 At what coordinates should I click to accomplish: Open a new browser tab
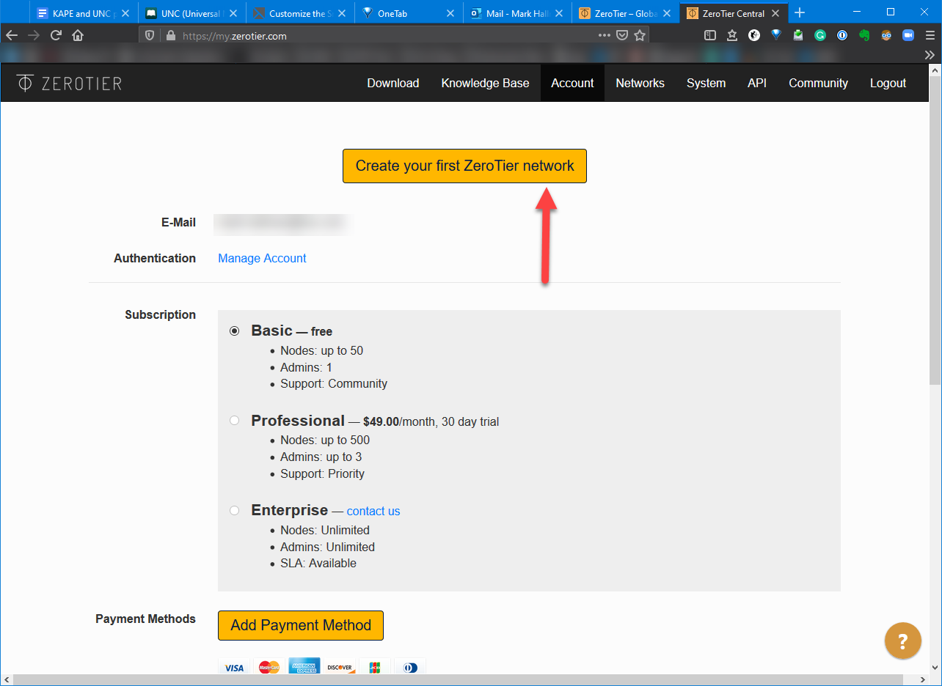pos(800,12)
